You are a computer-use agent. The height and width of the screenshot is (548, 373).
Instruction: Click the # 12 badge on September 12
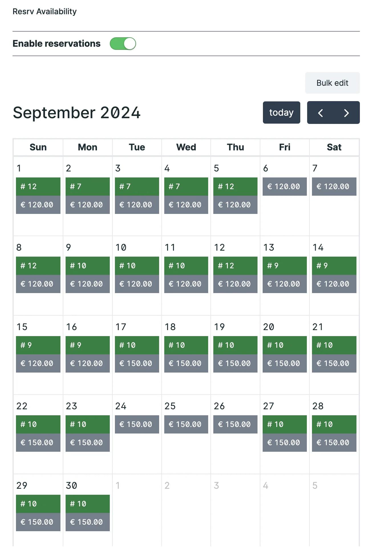point(235,265)
